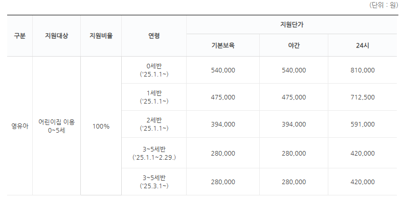
Task: Click the 3~5세반 ('25.3.1~) cell
Action: pyautogui.click(x=154, y=182)
